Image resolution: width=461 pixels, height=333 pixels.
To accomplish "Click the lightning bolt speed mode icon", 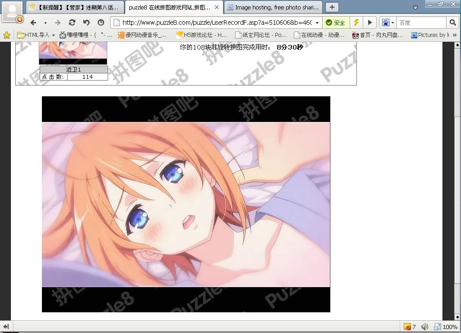I will click(356, 22).
